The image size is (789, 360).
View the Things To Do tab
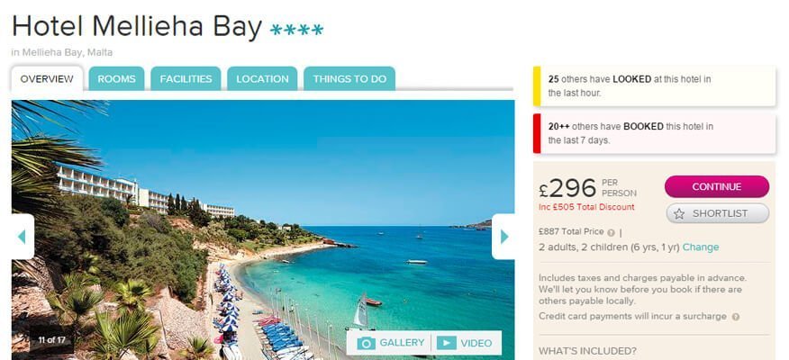pyautogui.click(x=349, y=79)
